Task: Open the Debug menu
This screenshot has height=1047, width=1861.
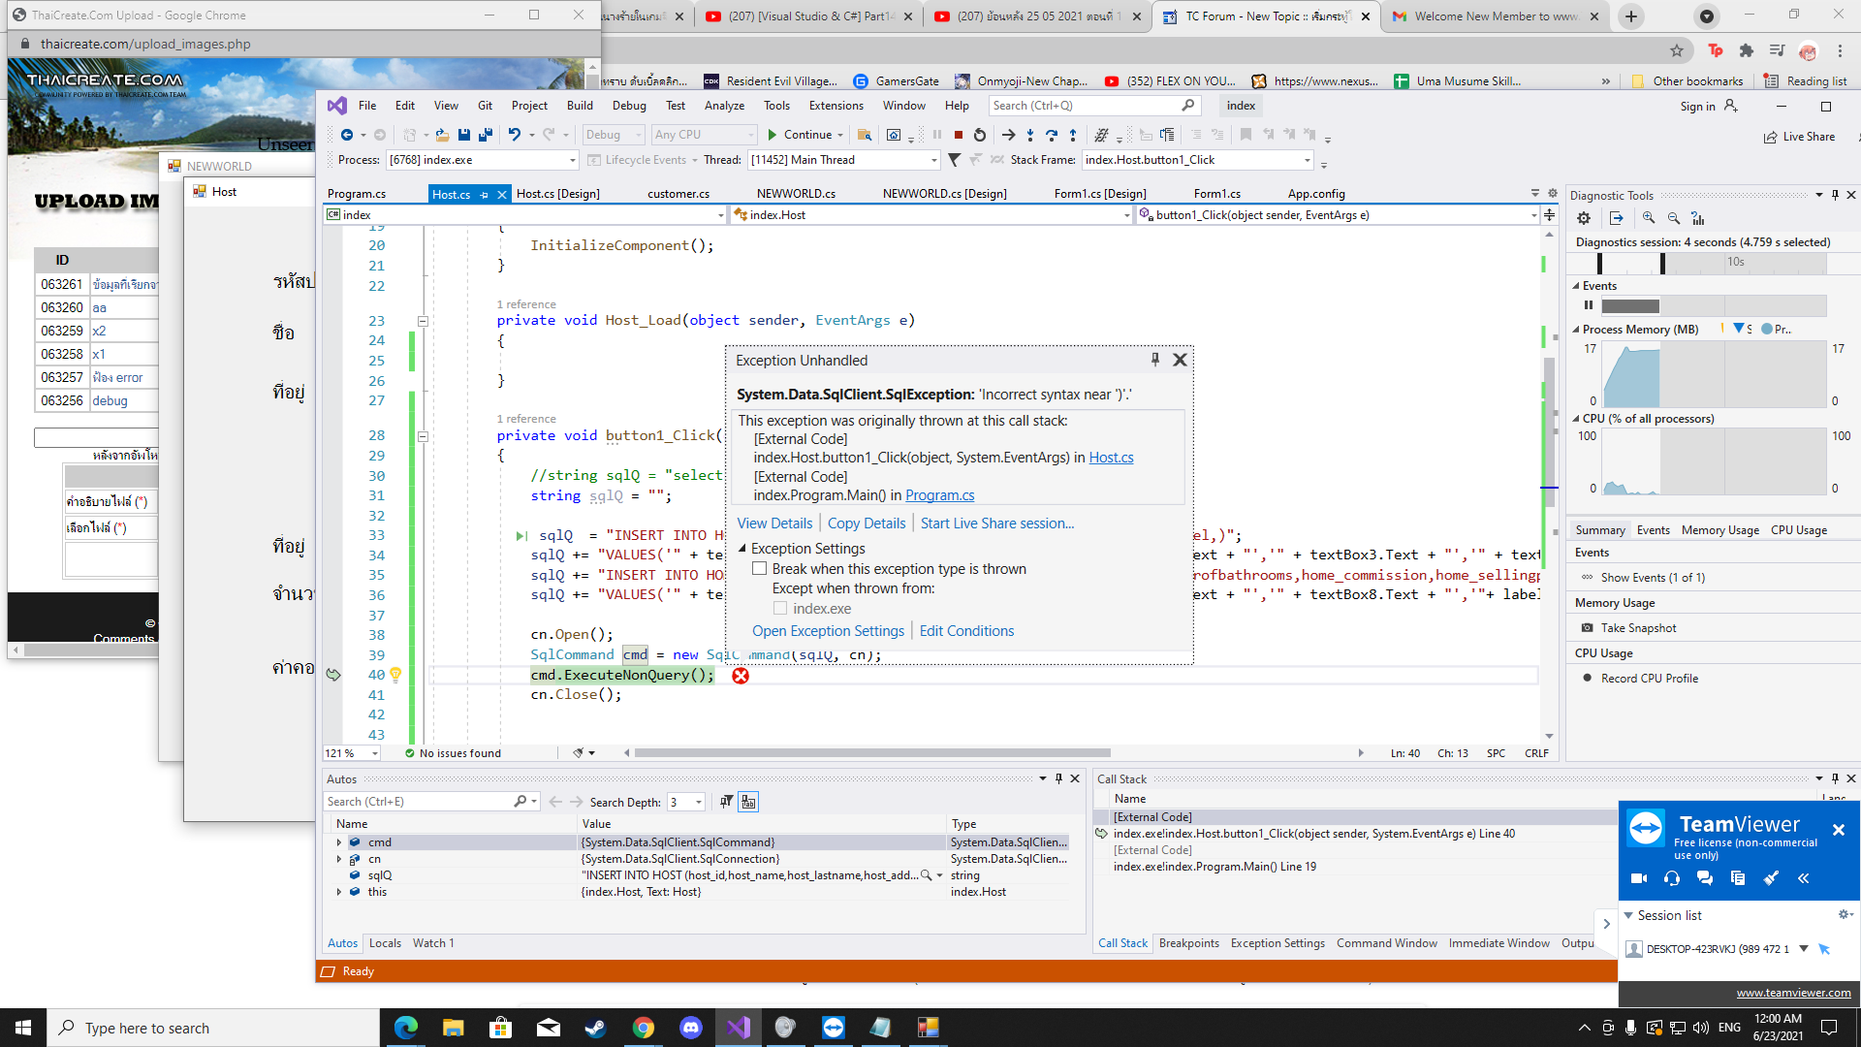Action: point(628,106)
